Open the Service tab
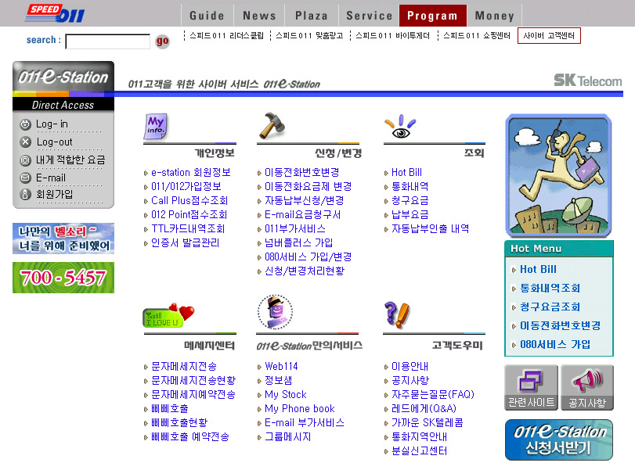The height and width of the screenshot is (470, 635). [369, 16]
